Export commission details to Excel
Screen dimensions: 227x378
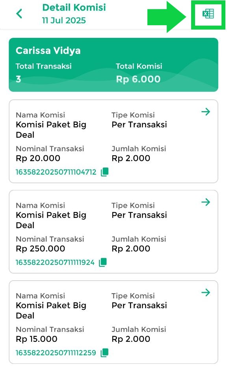click(208, 14)
